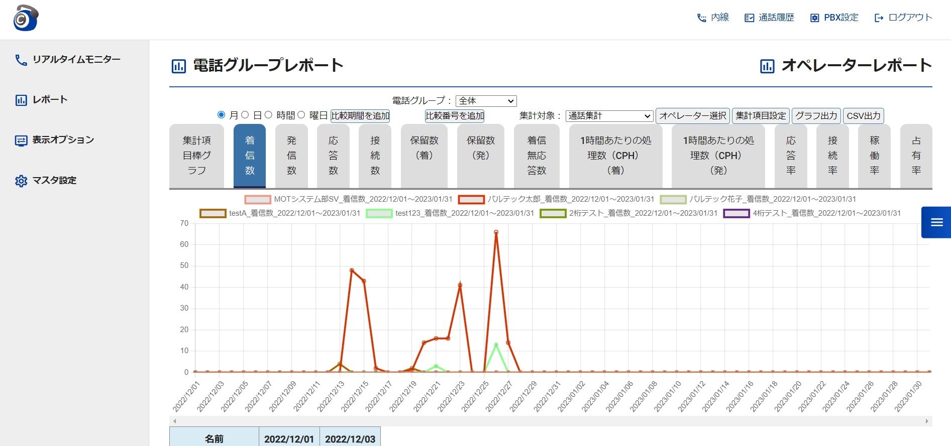The height and width of the screenshot is (446, 951).
Task: Click the 比較期間を追加 button
Action: click(x=360, y=116)
